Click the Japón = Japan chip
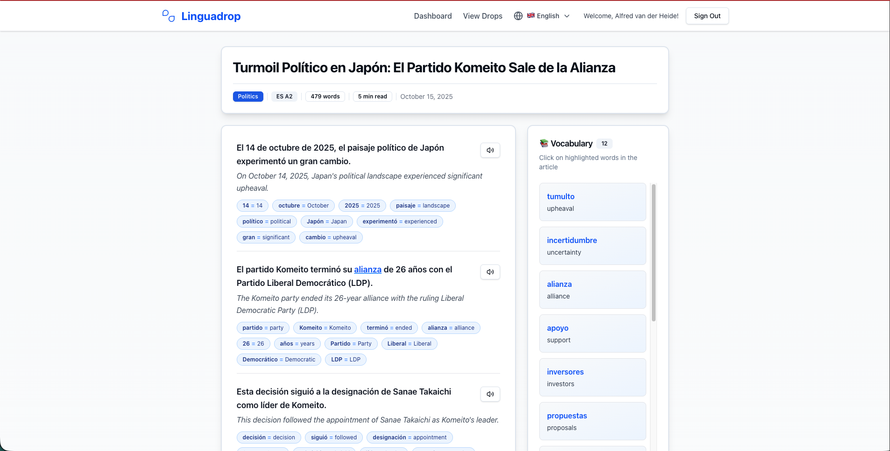This screenshot has height=451, width=890. 327,222
